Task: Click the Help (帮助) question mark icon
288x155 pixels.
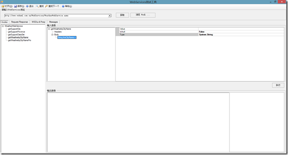Action: (63, 6)
